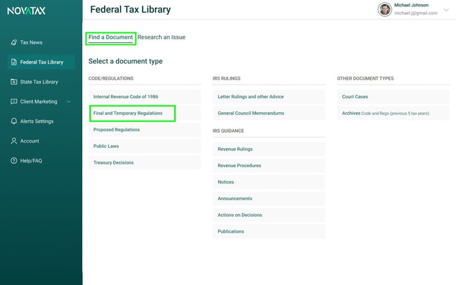The height and width of the screenshot is (285, 456).
Task: Expand the Client Marketing submenu chevron
Action: point(69,101)
